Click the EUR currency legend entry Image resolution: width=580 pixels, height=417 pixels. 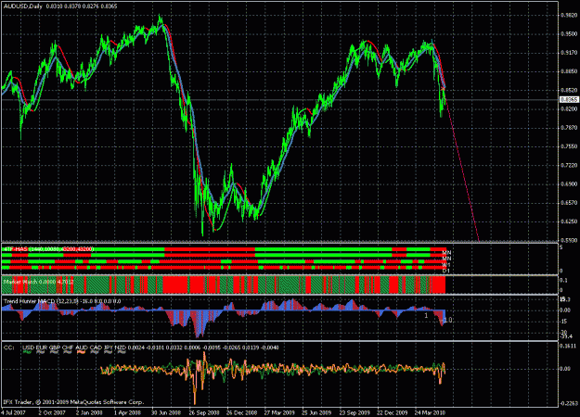click(x=42, y=347)
